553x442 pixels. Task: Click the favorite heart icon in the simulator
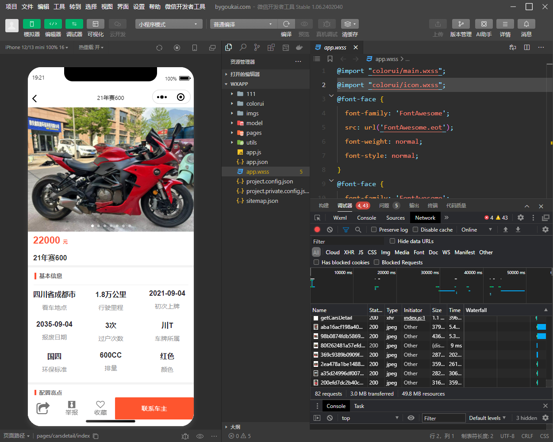tap(100, 404)
